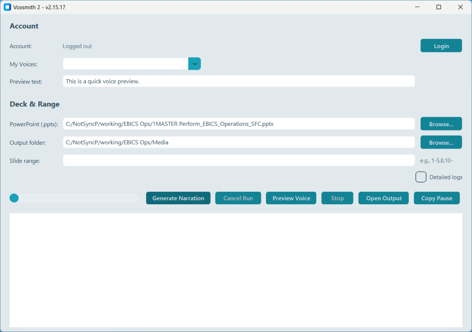Click the Voxsmith app icon in title bar

tap(7, 7)
